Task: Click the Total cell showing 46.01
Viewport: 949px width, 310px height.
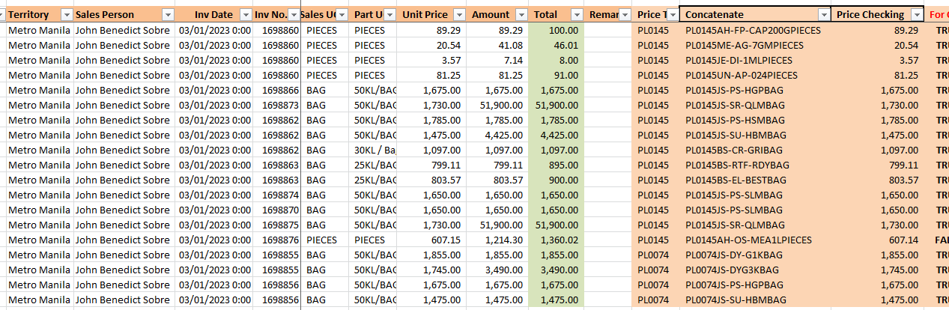Action: [x=556, y=46]
